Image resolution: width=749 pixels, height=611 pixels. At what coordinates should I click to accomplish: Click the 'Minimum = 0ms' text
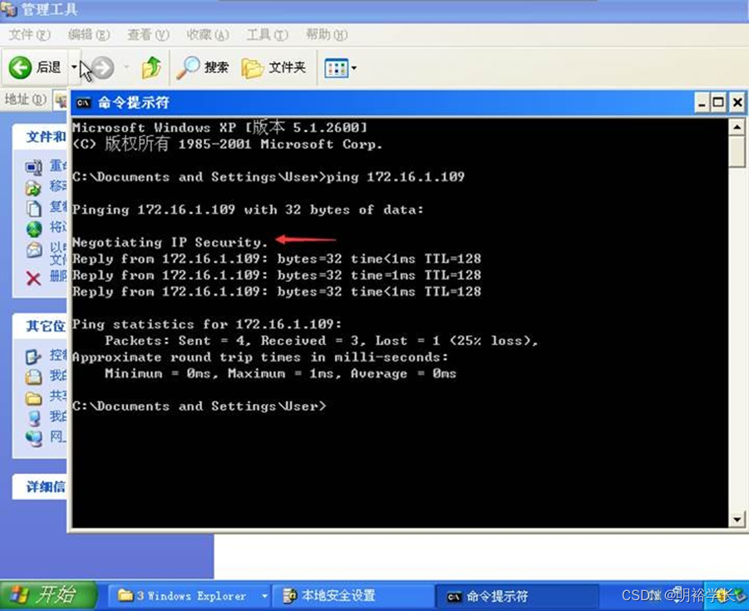coord(158,373)
